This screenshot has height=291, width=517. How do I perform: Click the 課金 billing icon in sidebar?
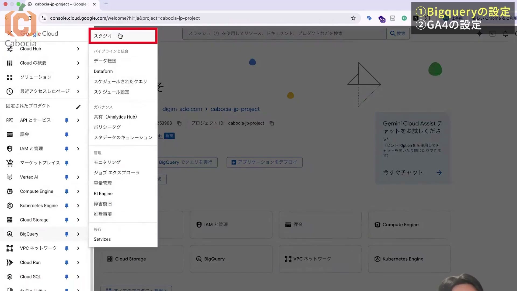pos(10,134)
